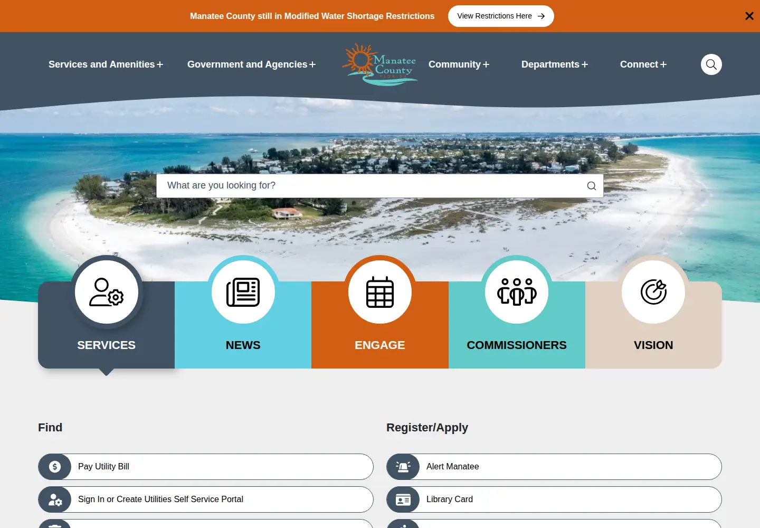The height and width of the screenshot is (528, 760).
Task: Expand the Departments menu
Action: point(554,64)
